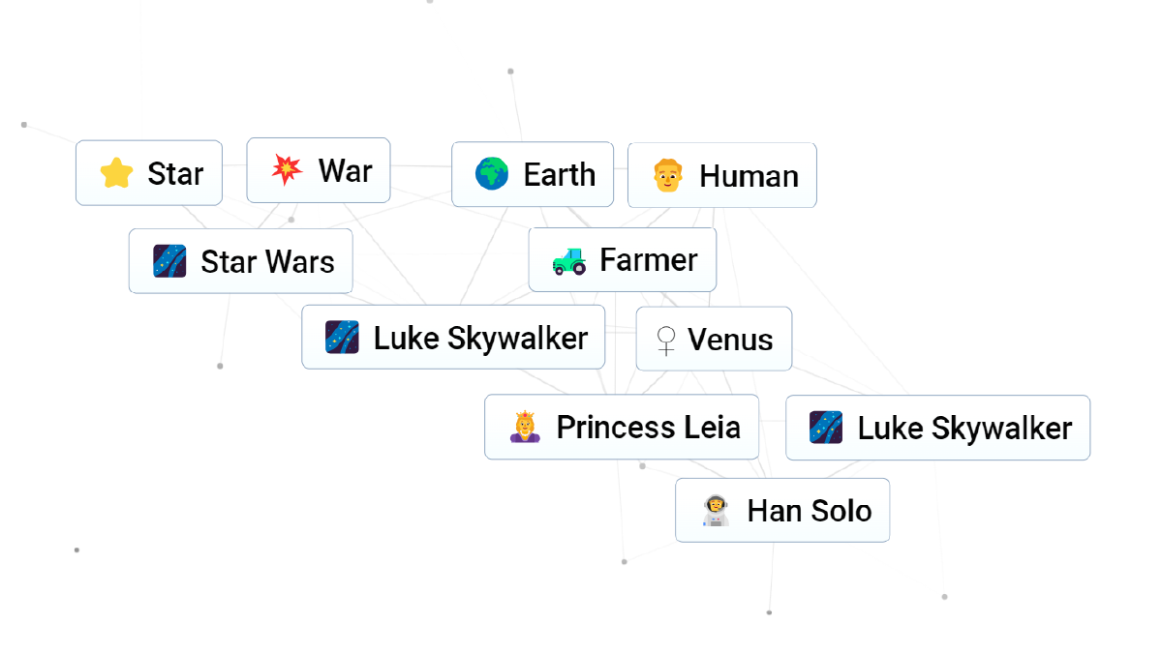Click the face emoji on Human tile
Screen dimensions: 1162x653
[667, 176]
